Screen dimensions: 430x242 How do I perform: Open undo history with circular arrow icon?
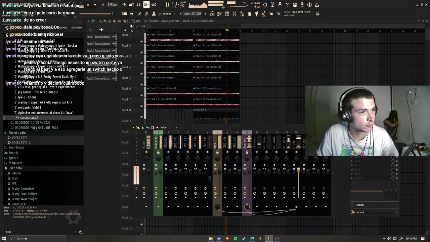[x=265, y=5]
